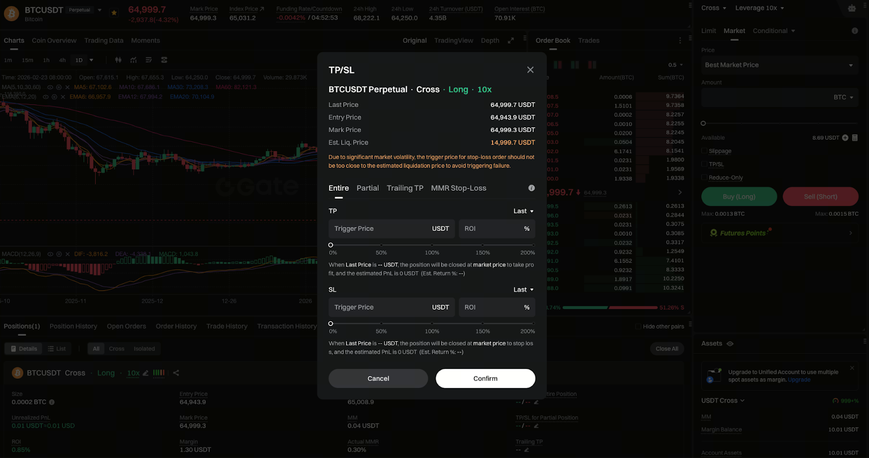This screenshot has width=869, height=458.
Task: Enable the Slippage checkbox
Action: tap(704, 151)
